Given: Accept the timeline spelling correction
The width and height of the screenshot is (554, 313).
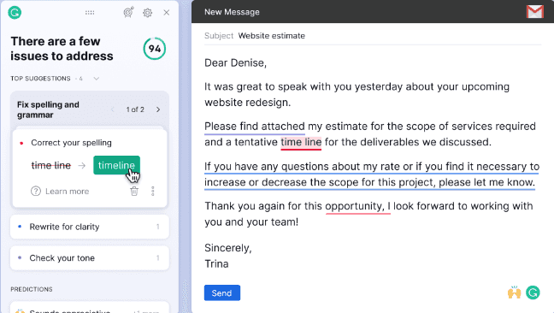Looking at the screenshot, I should click(x=116, y=165).
